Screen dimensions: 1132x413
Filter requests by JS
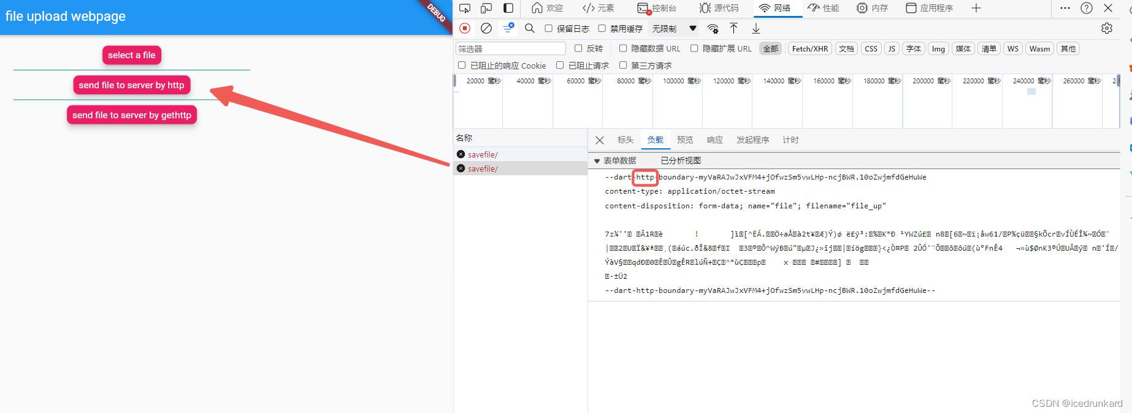892,48
